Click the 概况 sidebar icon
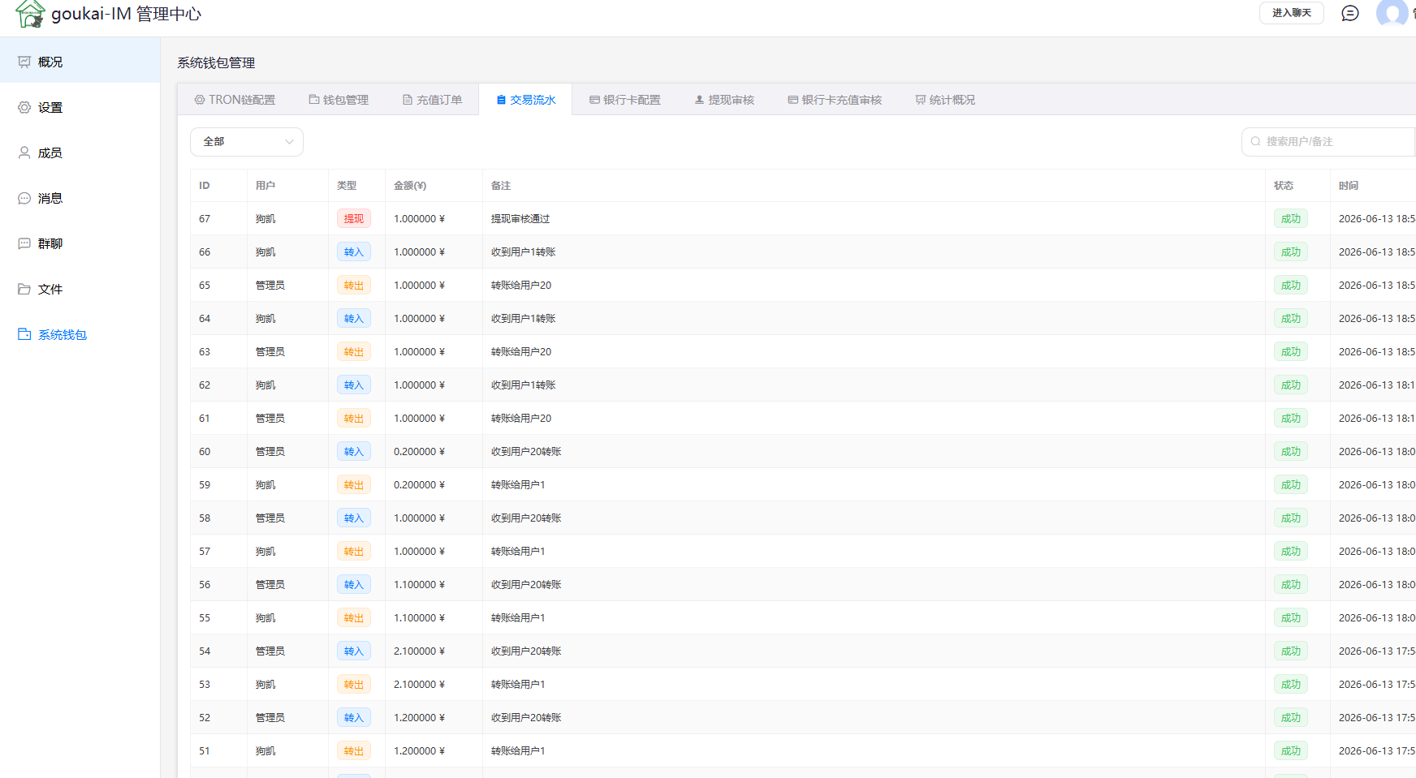The image size is (1416, 778). coord(24,62)
